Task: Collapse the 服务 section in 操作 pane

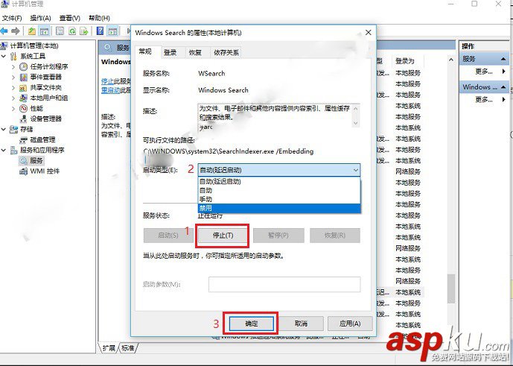Action: click(x=503, y=59)
